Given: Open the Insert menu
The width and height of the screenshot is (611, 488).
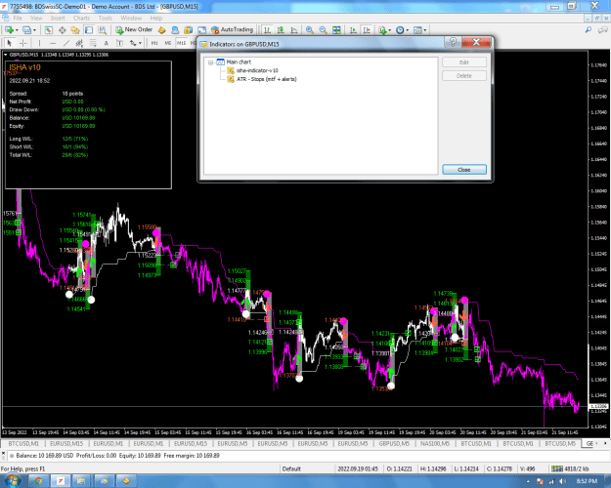Looking at the screenshot, I should coord(58,18).
